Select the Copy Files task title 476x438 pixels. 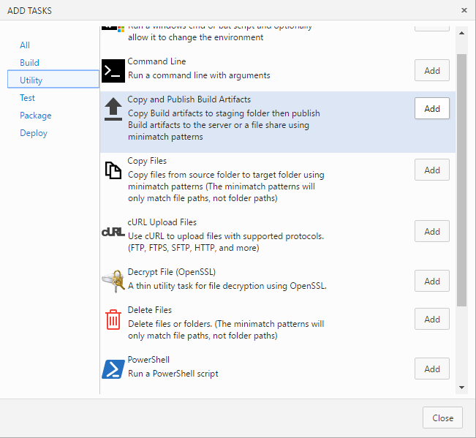click(147, 161)
